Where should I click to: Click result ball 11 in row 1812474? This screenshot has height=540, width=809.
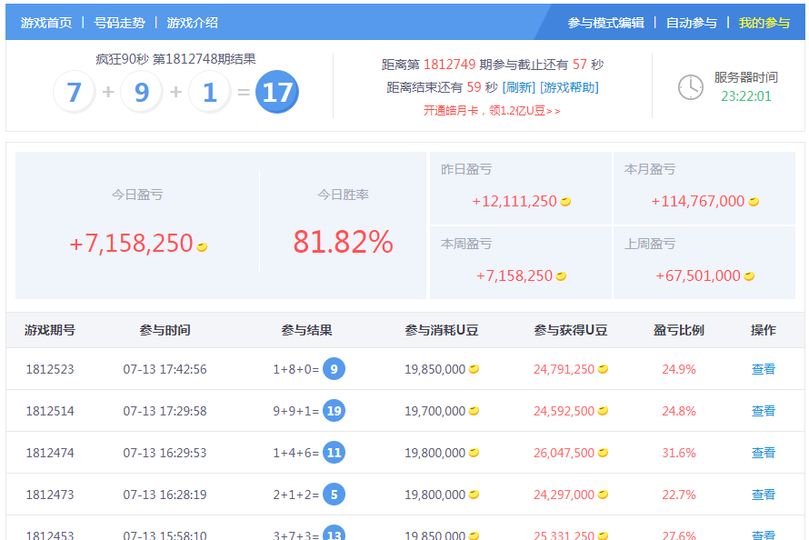334,453
